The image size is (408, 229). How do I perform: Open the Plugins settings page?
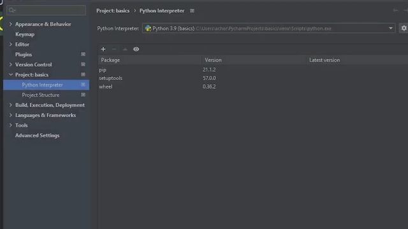click(x=24, y=55)
